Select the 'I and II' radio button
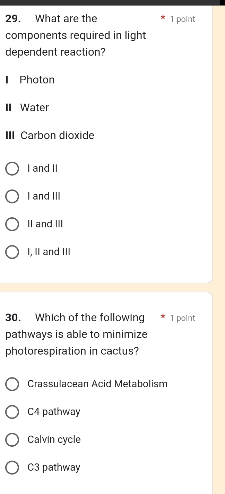225x494 pixels. 12,168
